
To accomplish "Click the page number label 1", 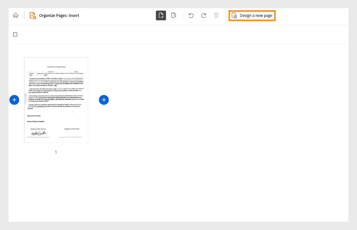I will tap(56, 152).
